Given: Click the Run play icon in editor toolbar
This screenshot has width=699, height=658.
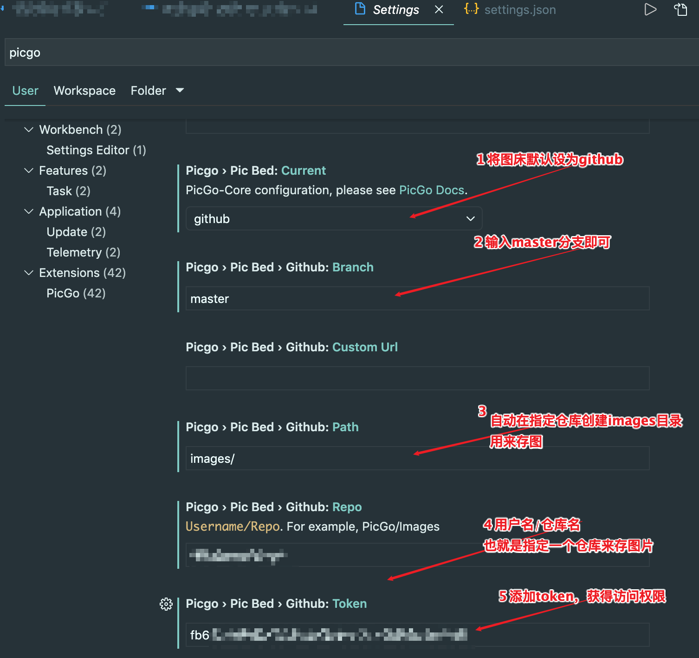Looking at the screenshot, I should click(x=650, y=9).
